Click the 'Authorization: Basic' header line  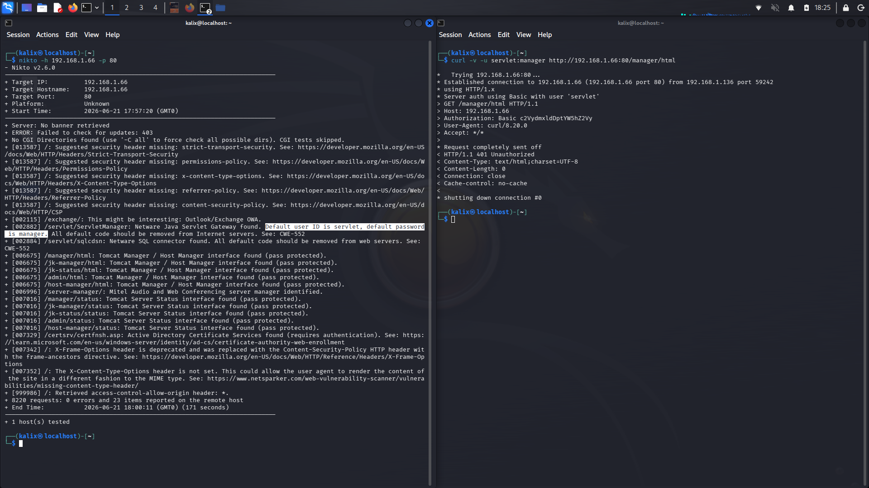[515, 118]
